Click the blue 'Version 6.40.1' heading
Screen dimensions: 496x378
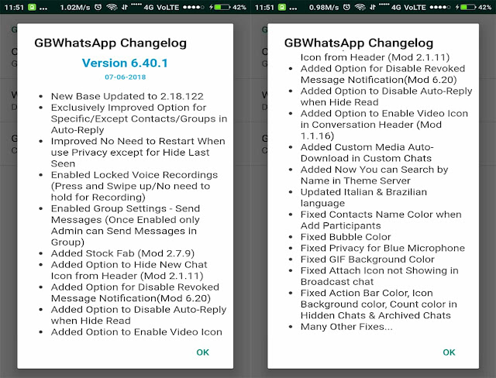(125, 63)
